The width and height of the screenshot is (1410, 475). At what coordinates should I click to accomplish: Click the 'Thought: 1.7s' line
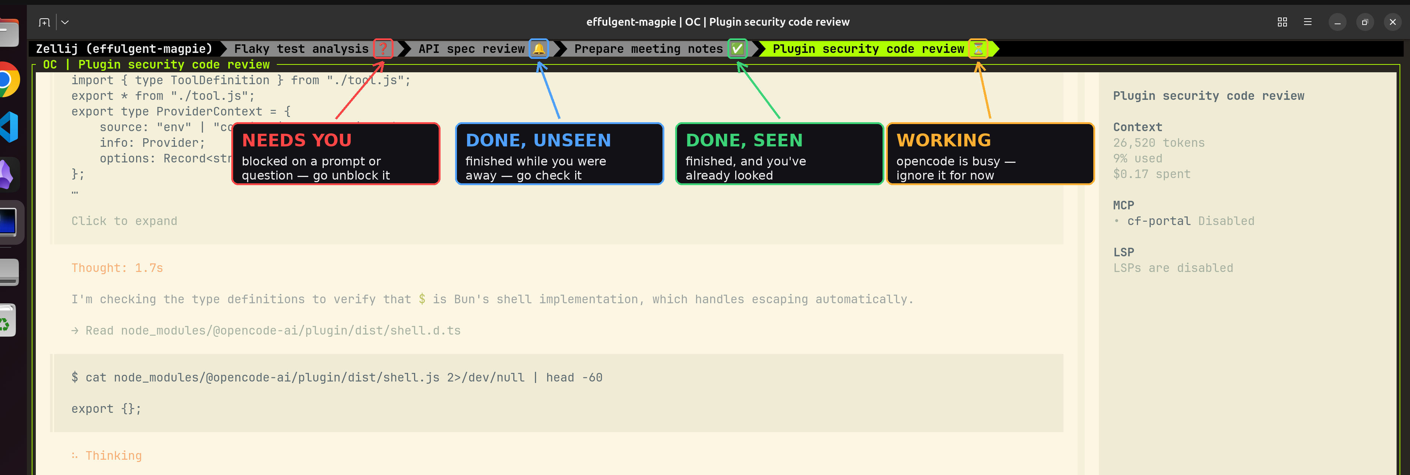click(x=117, y=268)
